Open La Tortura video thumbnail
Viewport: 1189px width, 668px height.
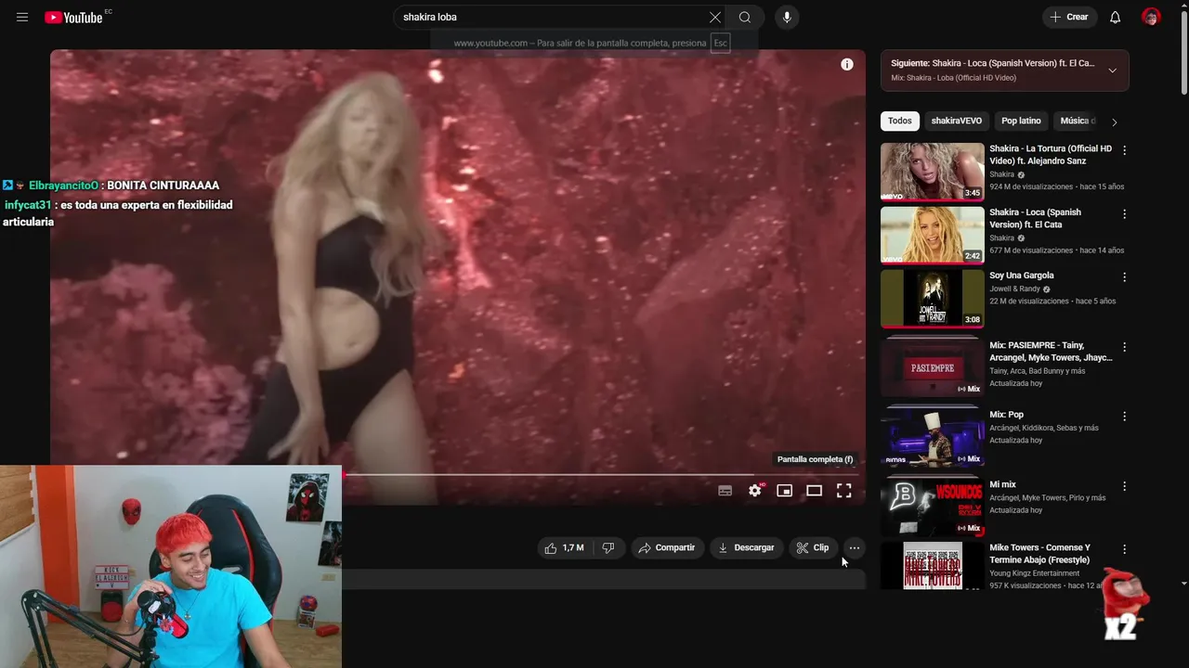pos(932,172)
